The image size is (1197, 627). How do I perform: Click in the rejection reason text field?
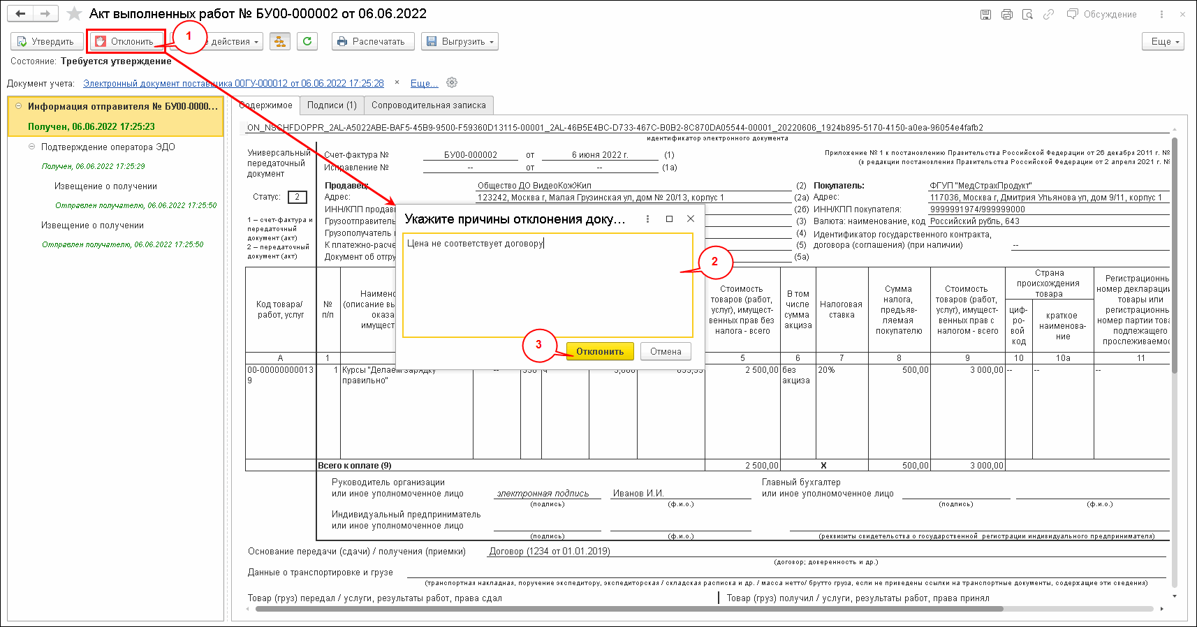[x=548, y=286]
